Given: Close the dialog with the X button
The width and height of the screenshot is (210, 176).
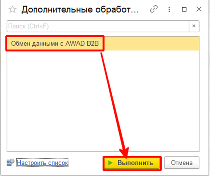Looking at the screenshot, I should pyautogui.click(x=199, y=9).
